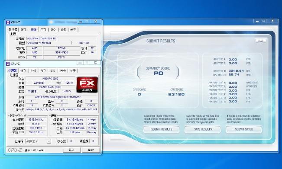Open 缓存 tab in back CPU-Z window
282x169 pixels.
click(23, 29)
